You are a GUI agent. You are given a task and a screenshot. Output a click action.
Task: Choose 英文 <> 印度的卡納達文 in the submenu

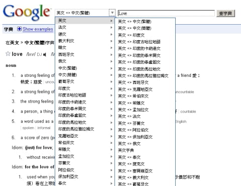[x=145, y=49]
